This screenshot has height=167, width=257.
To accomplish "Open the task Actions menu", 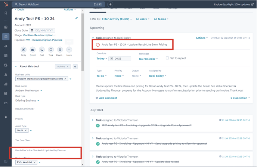I will 202,38.
